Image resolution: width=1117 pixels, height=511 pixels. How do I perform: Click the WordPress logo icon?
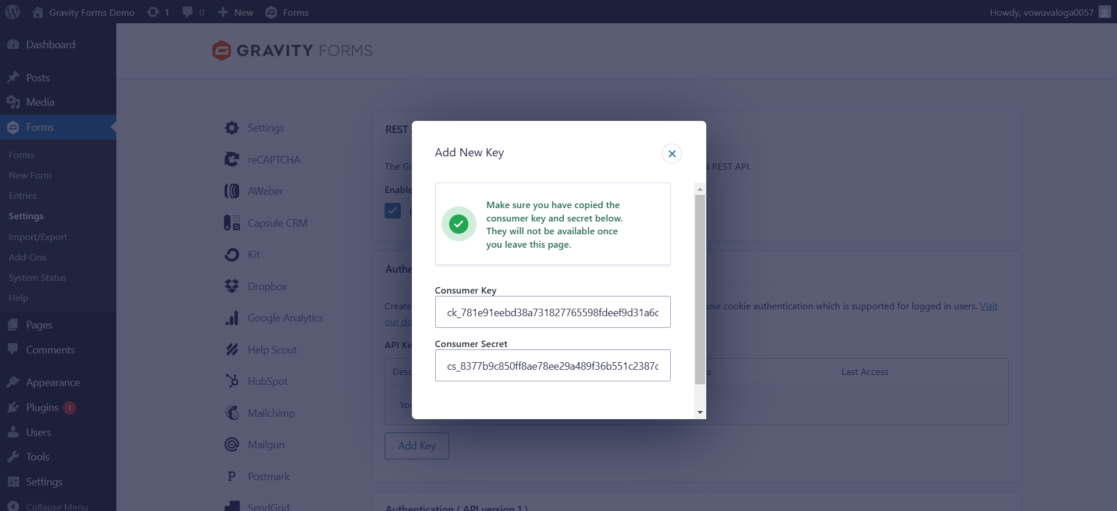(x=12, y=12)
